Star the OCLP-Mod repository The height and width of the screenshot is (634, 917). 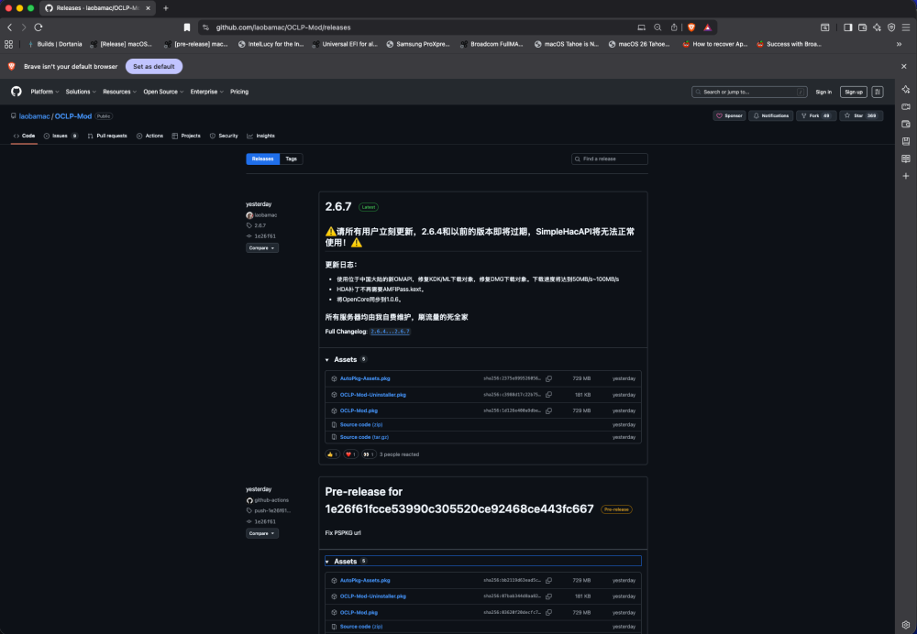pos(861,115)
